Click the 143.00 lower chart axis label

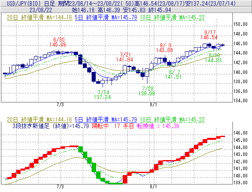[240, 154]
